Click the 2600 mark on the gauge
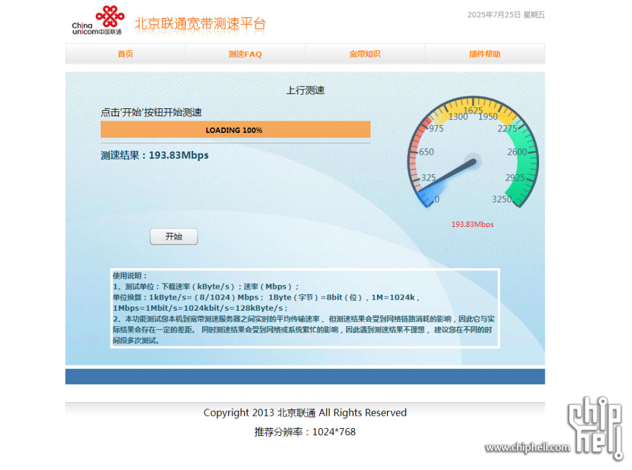 pyautogui.click(x=517, y=152)
